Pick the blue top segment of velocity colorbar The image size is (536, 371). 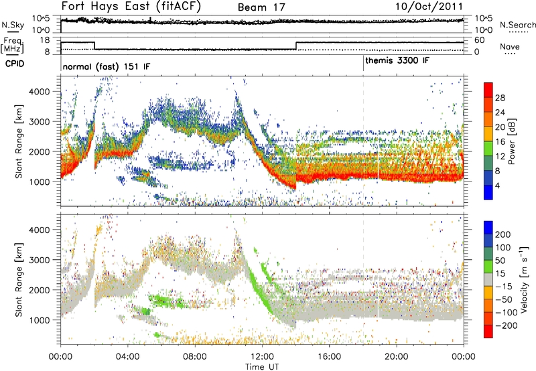click(x=488, y=228)
